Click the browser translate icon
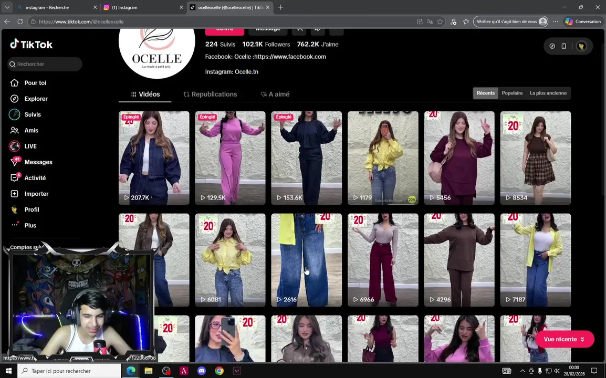The width and height of the screenshot is (606, 378). tap(430, 22)
